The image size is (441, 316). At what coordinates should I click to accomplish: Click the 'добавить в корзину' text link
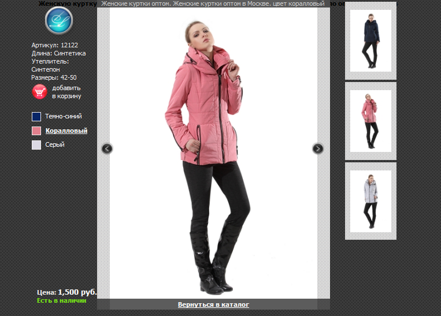(x=66, y=92)
